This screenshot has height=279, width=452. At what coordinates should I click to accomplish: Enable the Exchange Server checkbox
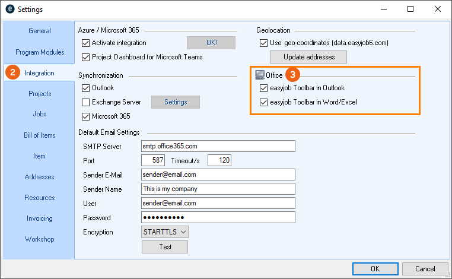(85, 102)
